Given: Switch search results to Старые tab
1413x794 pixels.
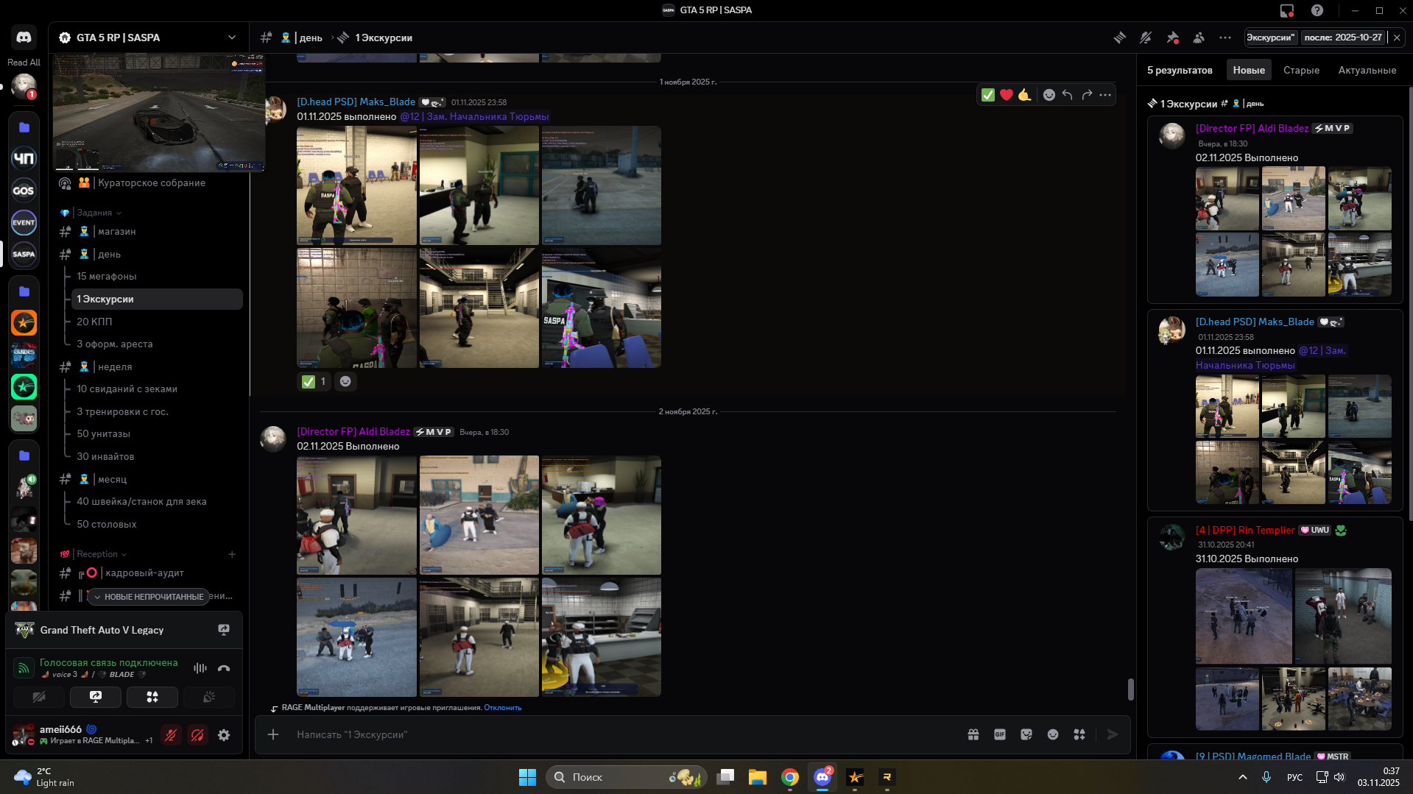Looking at the screenshot, I should click(x=1301, y=71).
